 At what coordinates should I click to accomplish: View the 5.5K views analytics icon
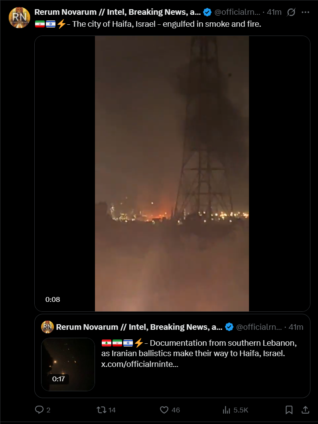[226, 410]
